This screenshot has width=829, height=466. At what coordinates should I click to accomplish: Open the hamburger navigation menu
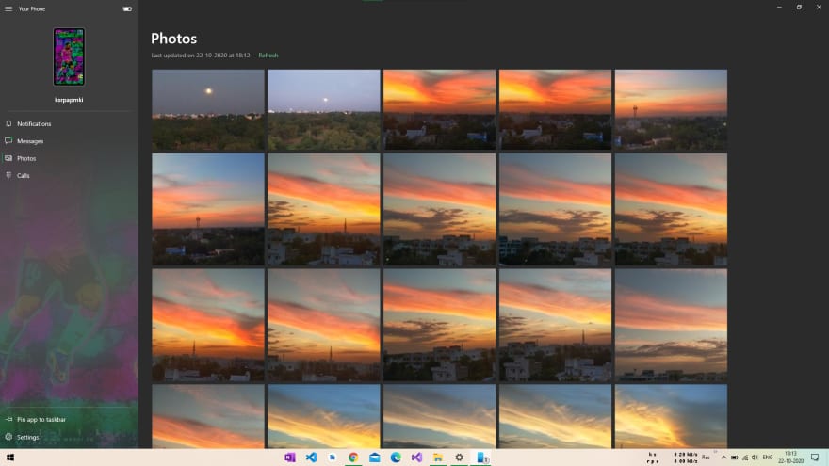(8, 9)
